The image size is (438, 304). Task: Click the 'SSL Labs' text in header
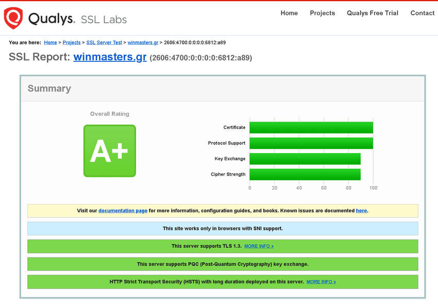pos(104,20)
